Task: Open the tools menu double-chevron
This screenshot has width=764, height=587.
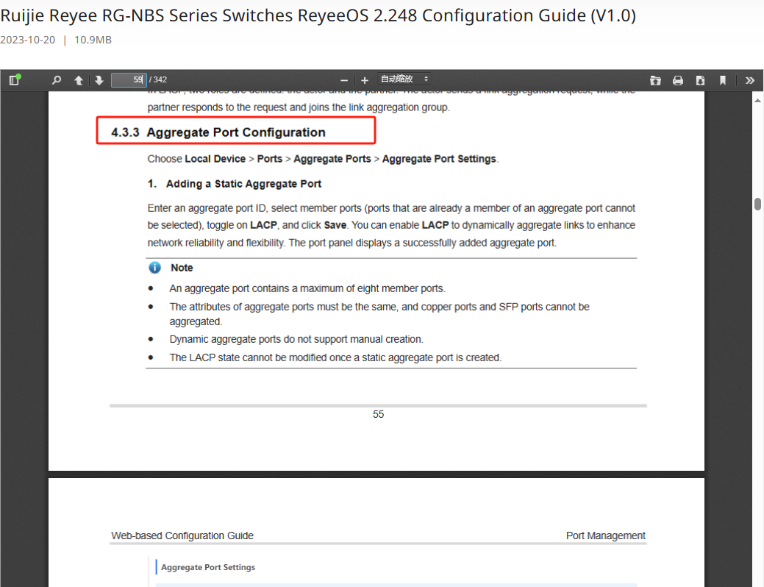Action: tap(750, 80)
